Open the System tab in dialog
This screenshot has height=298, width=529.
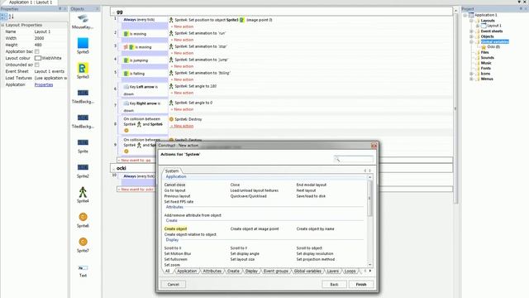coord(172,171)
